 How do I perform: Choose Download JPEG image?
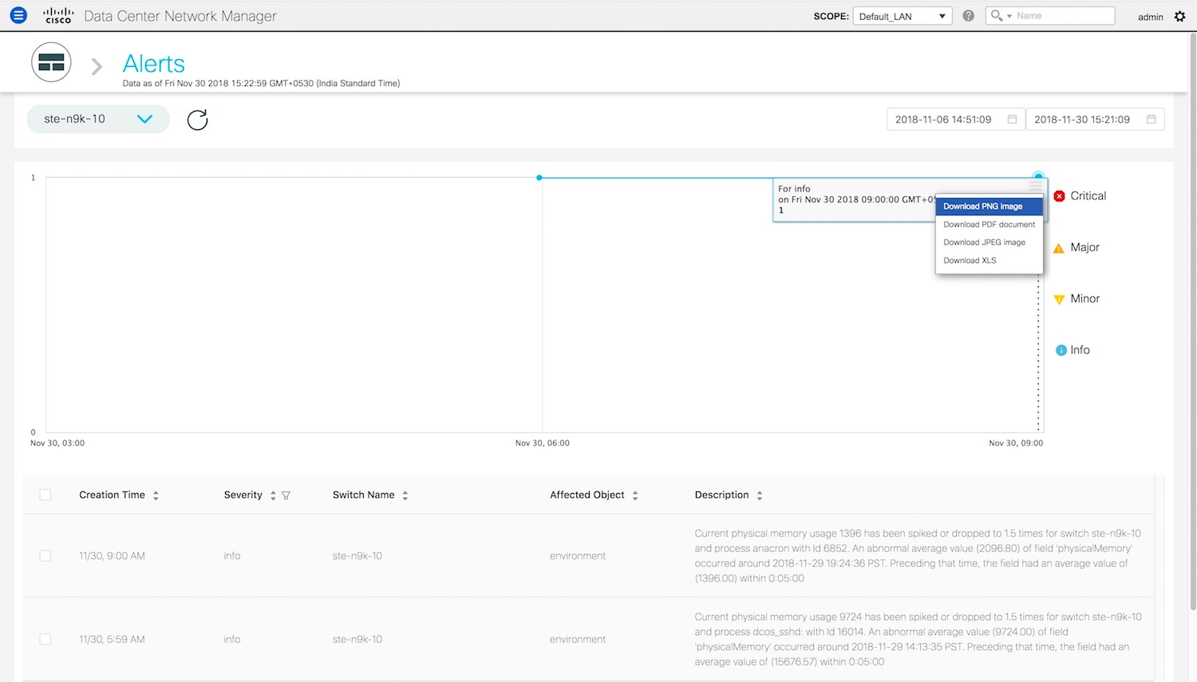[x=989, y=242]
